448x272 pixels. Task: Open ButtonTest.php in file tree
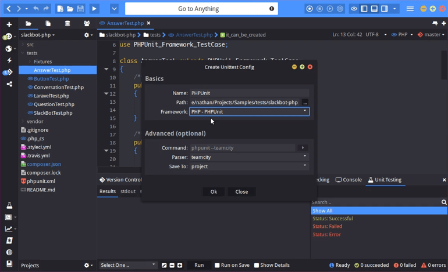tap(51, 79)
